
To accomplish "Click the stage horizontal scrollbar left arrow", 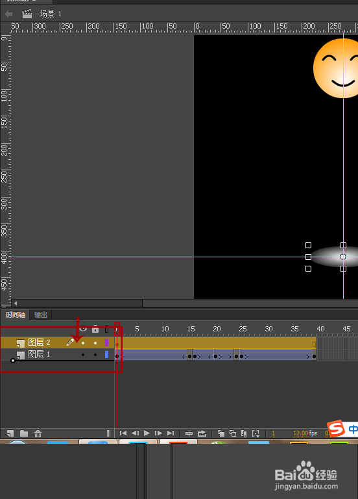I will tap(15, 303).
